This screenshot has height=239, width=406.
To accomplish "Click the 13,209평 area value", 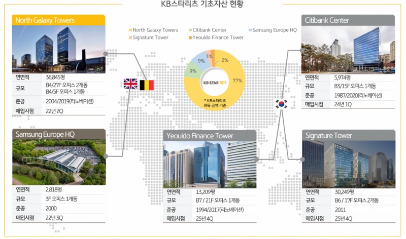I will (x=206, y=192).
